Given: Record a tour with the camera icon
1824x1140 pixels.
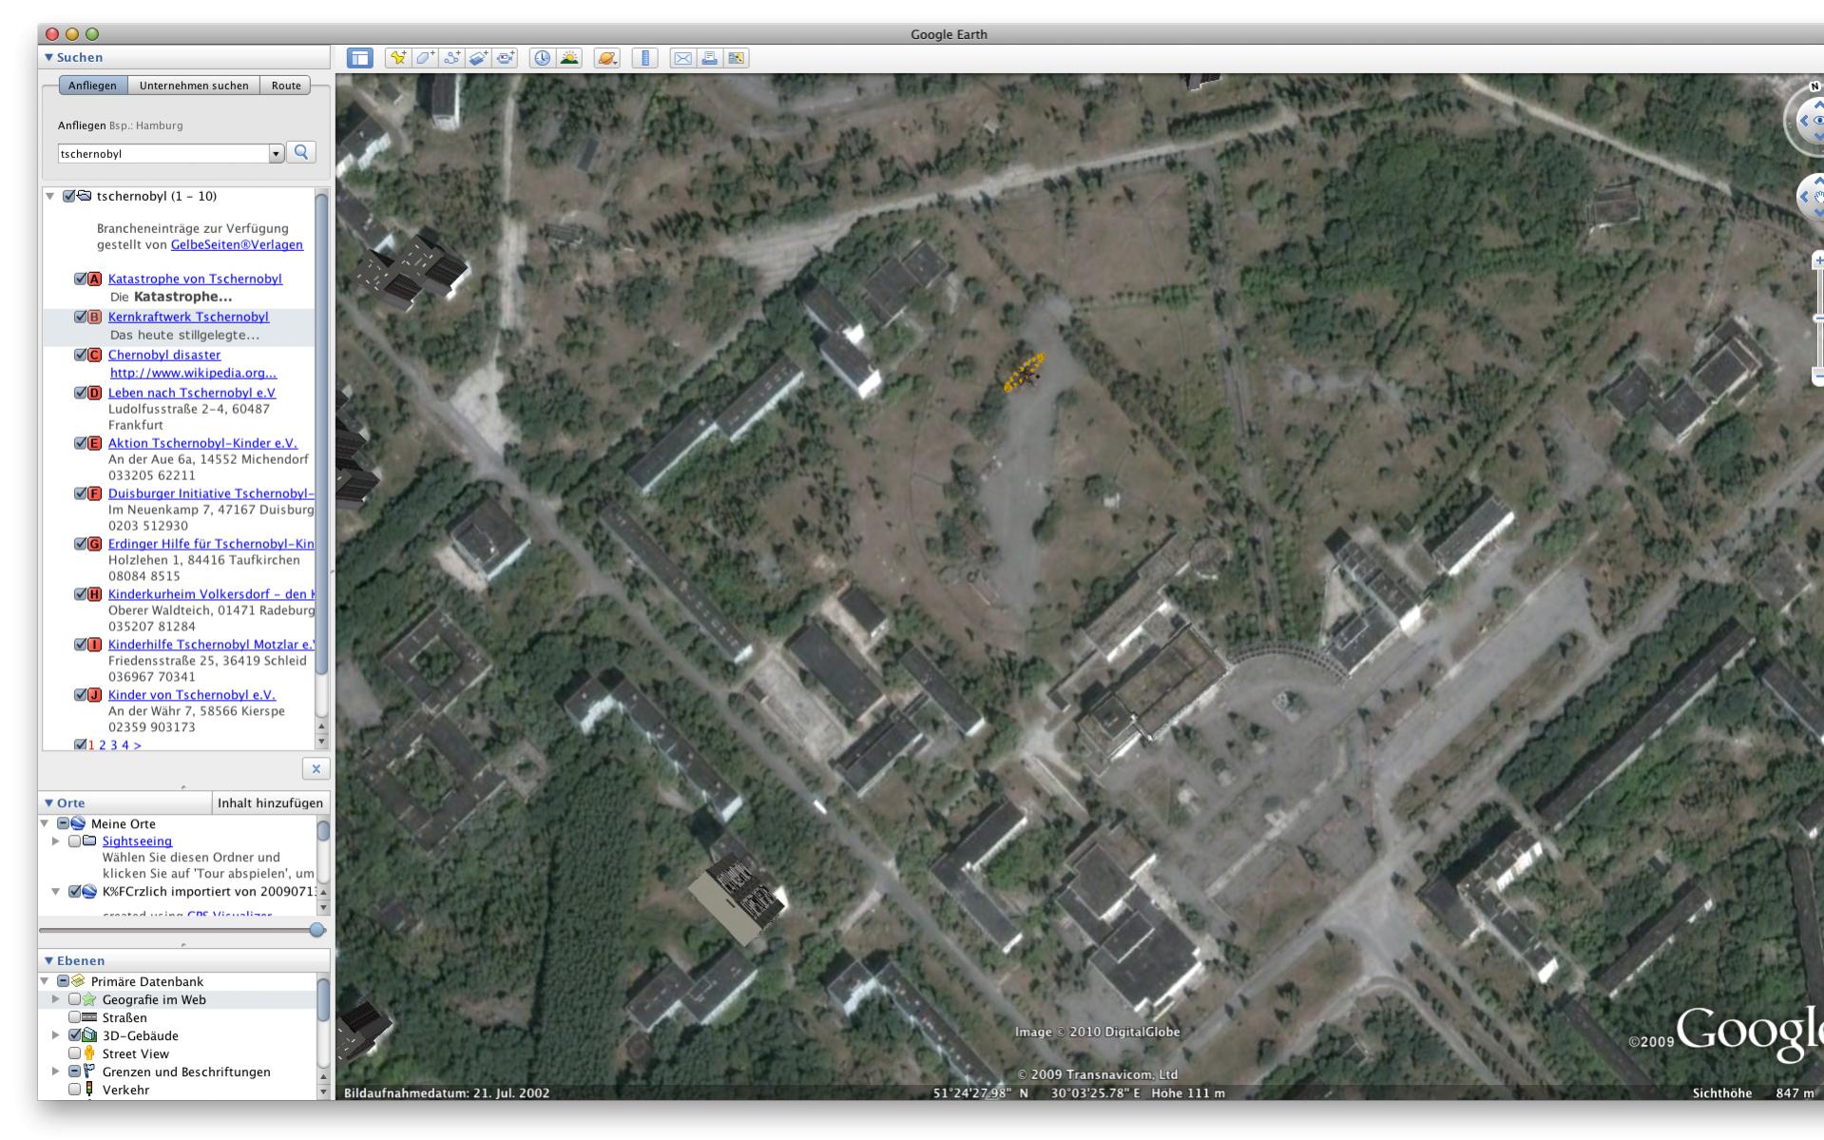Looking at the screenshot, I should 505,58.
